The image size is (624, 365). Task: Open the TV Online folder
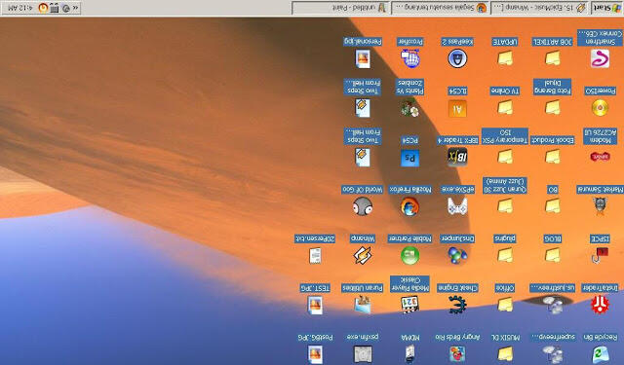pos(505,108)
